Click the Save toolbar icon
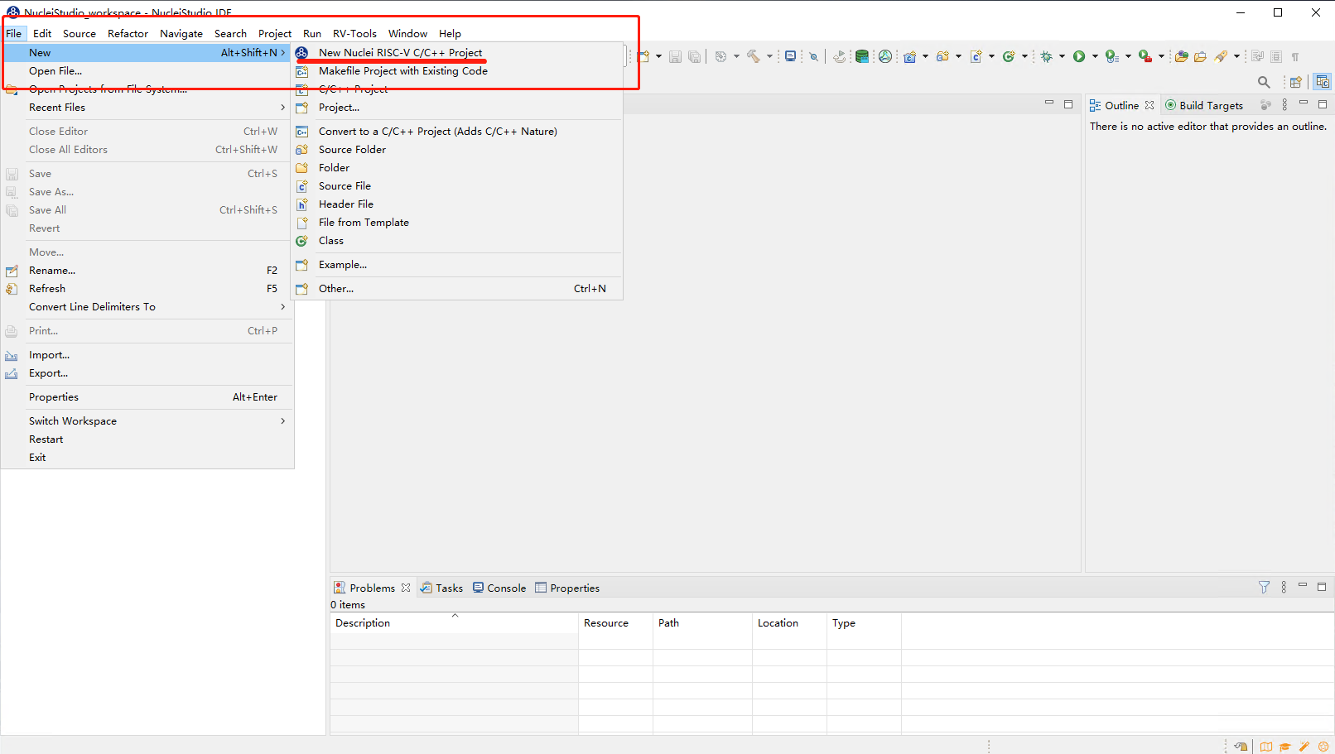1335x754 pixels. pos(675,56)
